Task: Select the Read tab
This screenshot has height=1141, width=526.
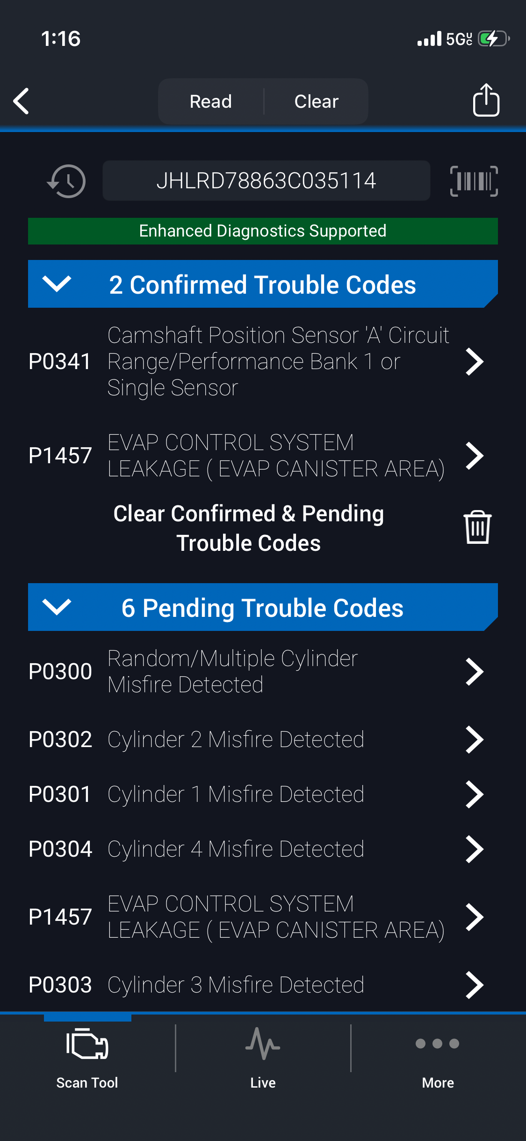Action: (x=211, y=101)
